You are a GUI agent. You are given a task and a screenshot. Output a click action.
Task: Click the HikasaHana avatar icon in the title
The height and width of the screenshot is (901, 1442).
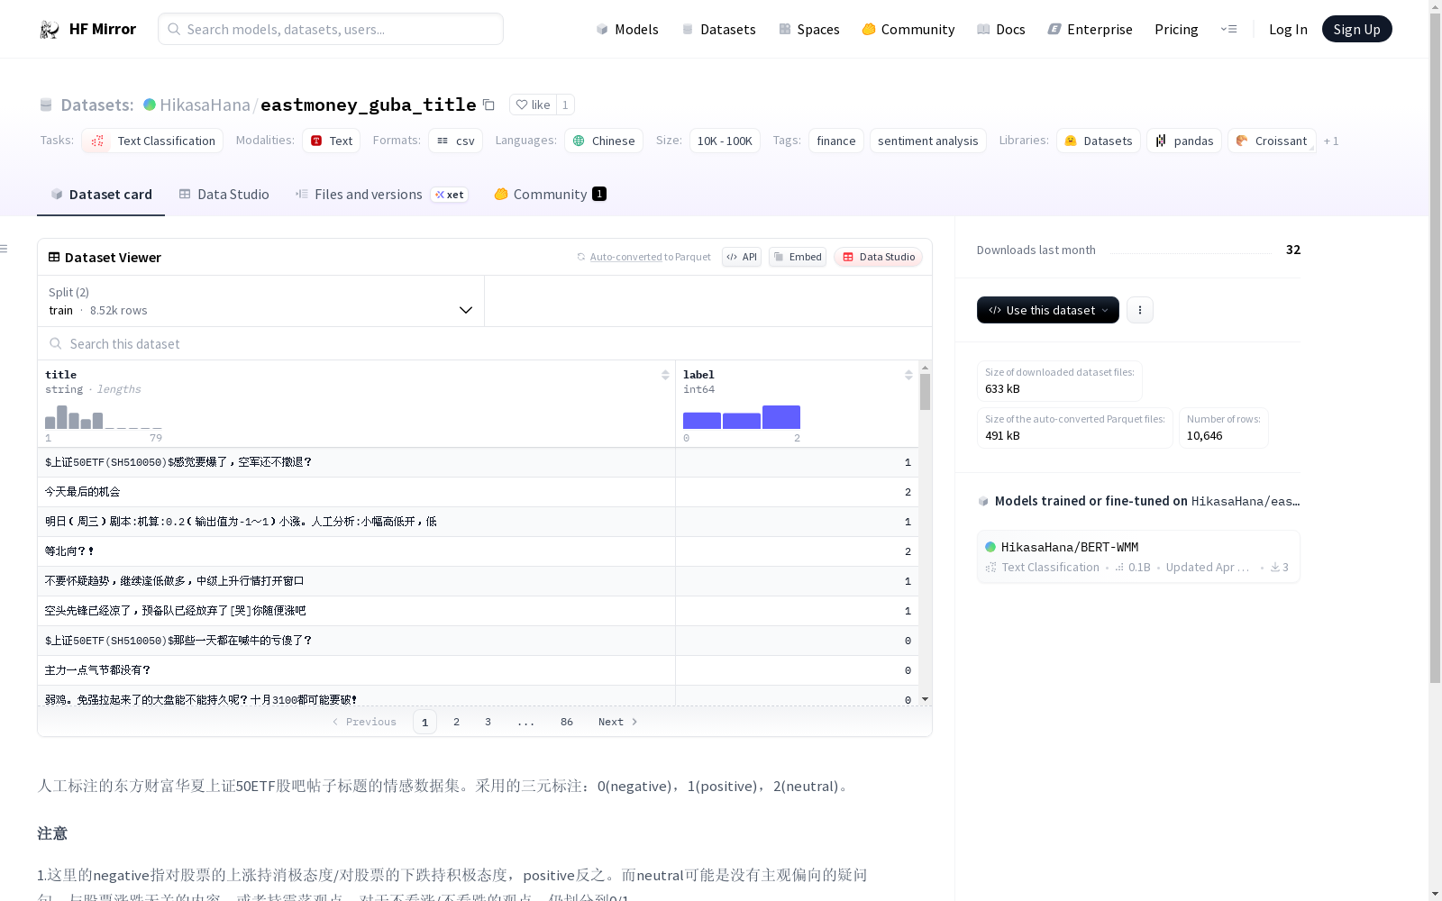(x=150, y=105)
